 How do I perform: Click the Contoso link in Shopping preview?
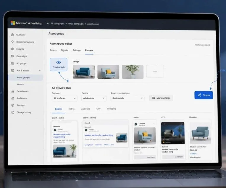click(x=193, y=154)
